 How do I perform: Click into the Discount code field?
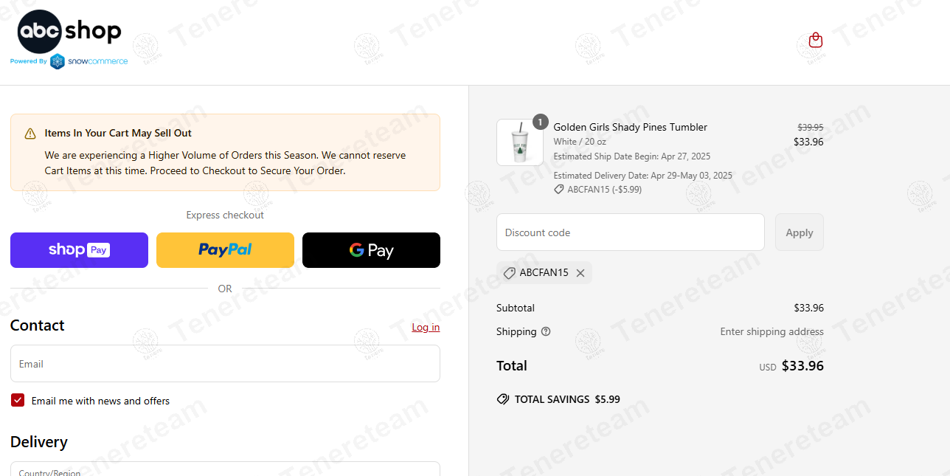coord(630,232)
